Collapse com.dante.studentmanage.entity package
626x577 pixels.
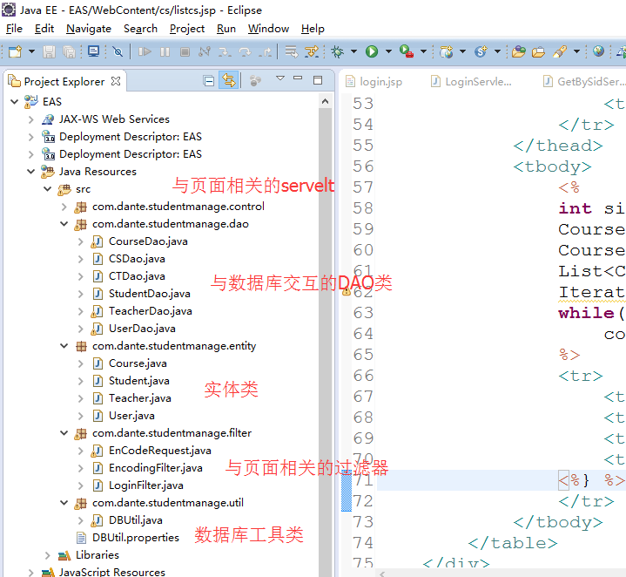coord(64,346)
